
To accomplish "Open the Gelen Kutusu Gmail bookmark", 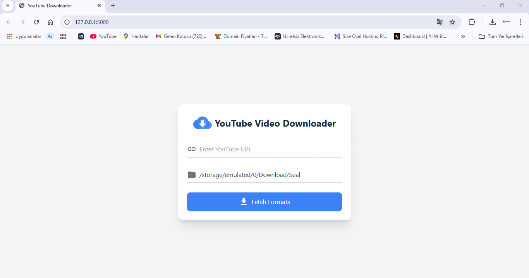I will click(x=181, y=36).
